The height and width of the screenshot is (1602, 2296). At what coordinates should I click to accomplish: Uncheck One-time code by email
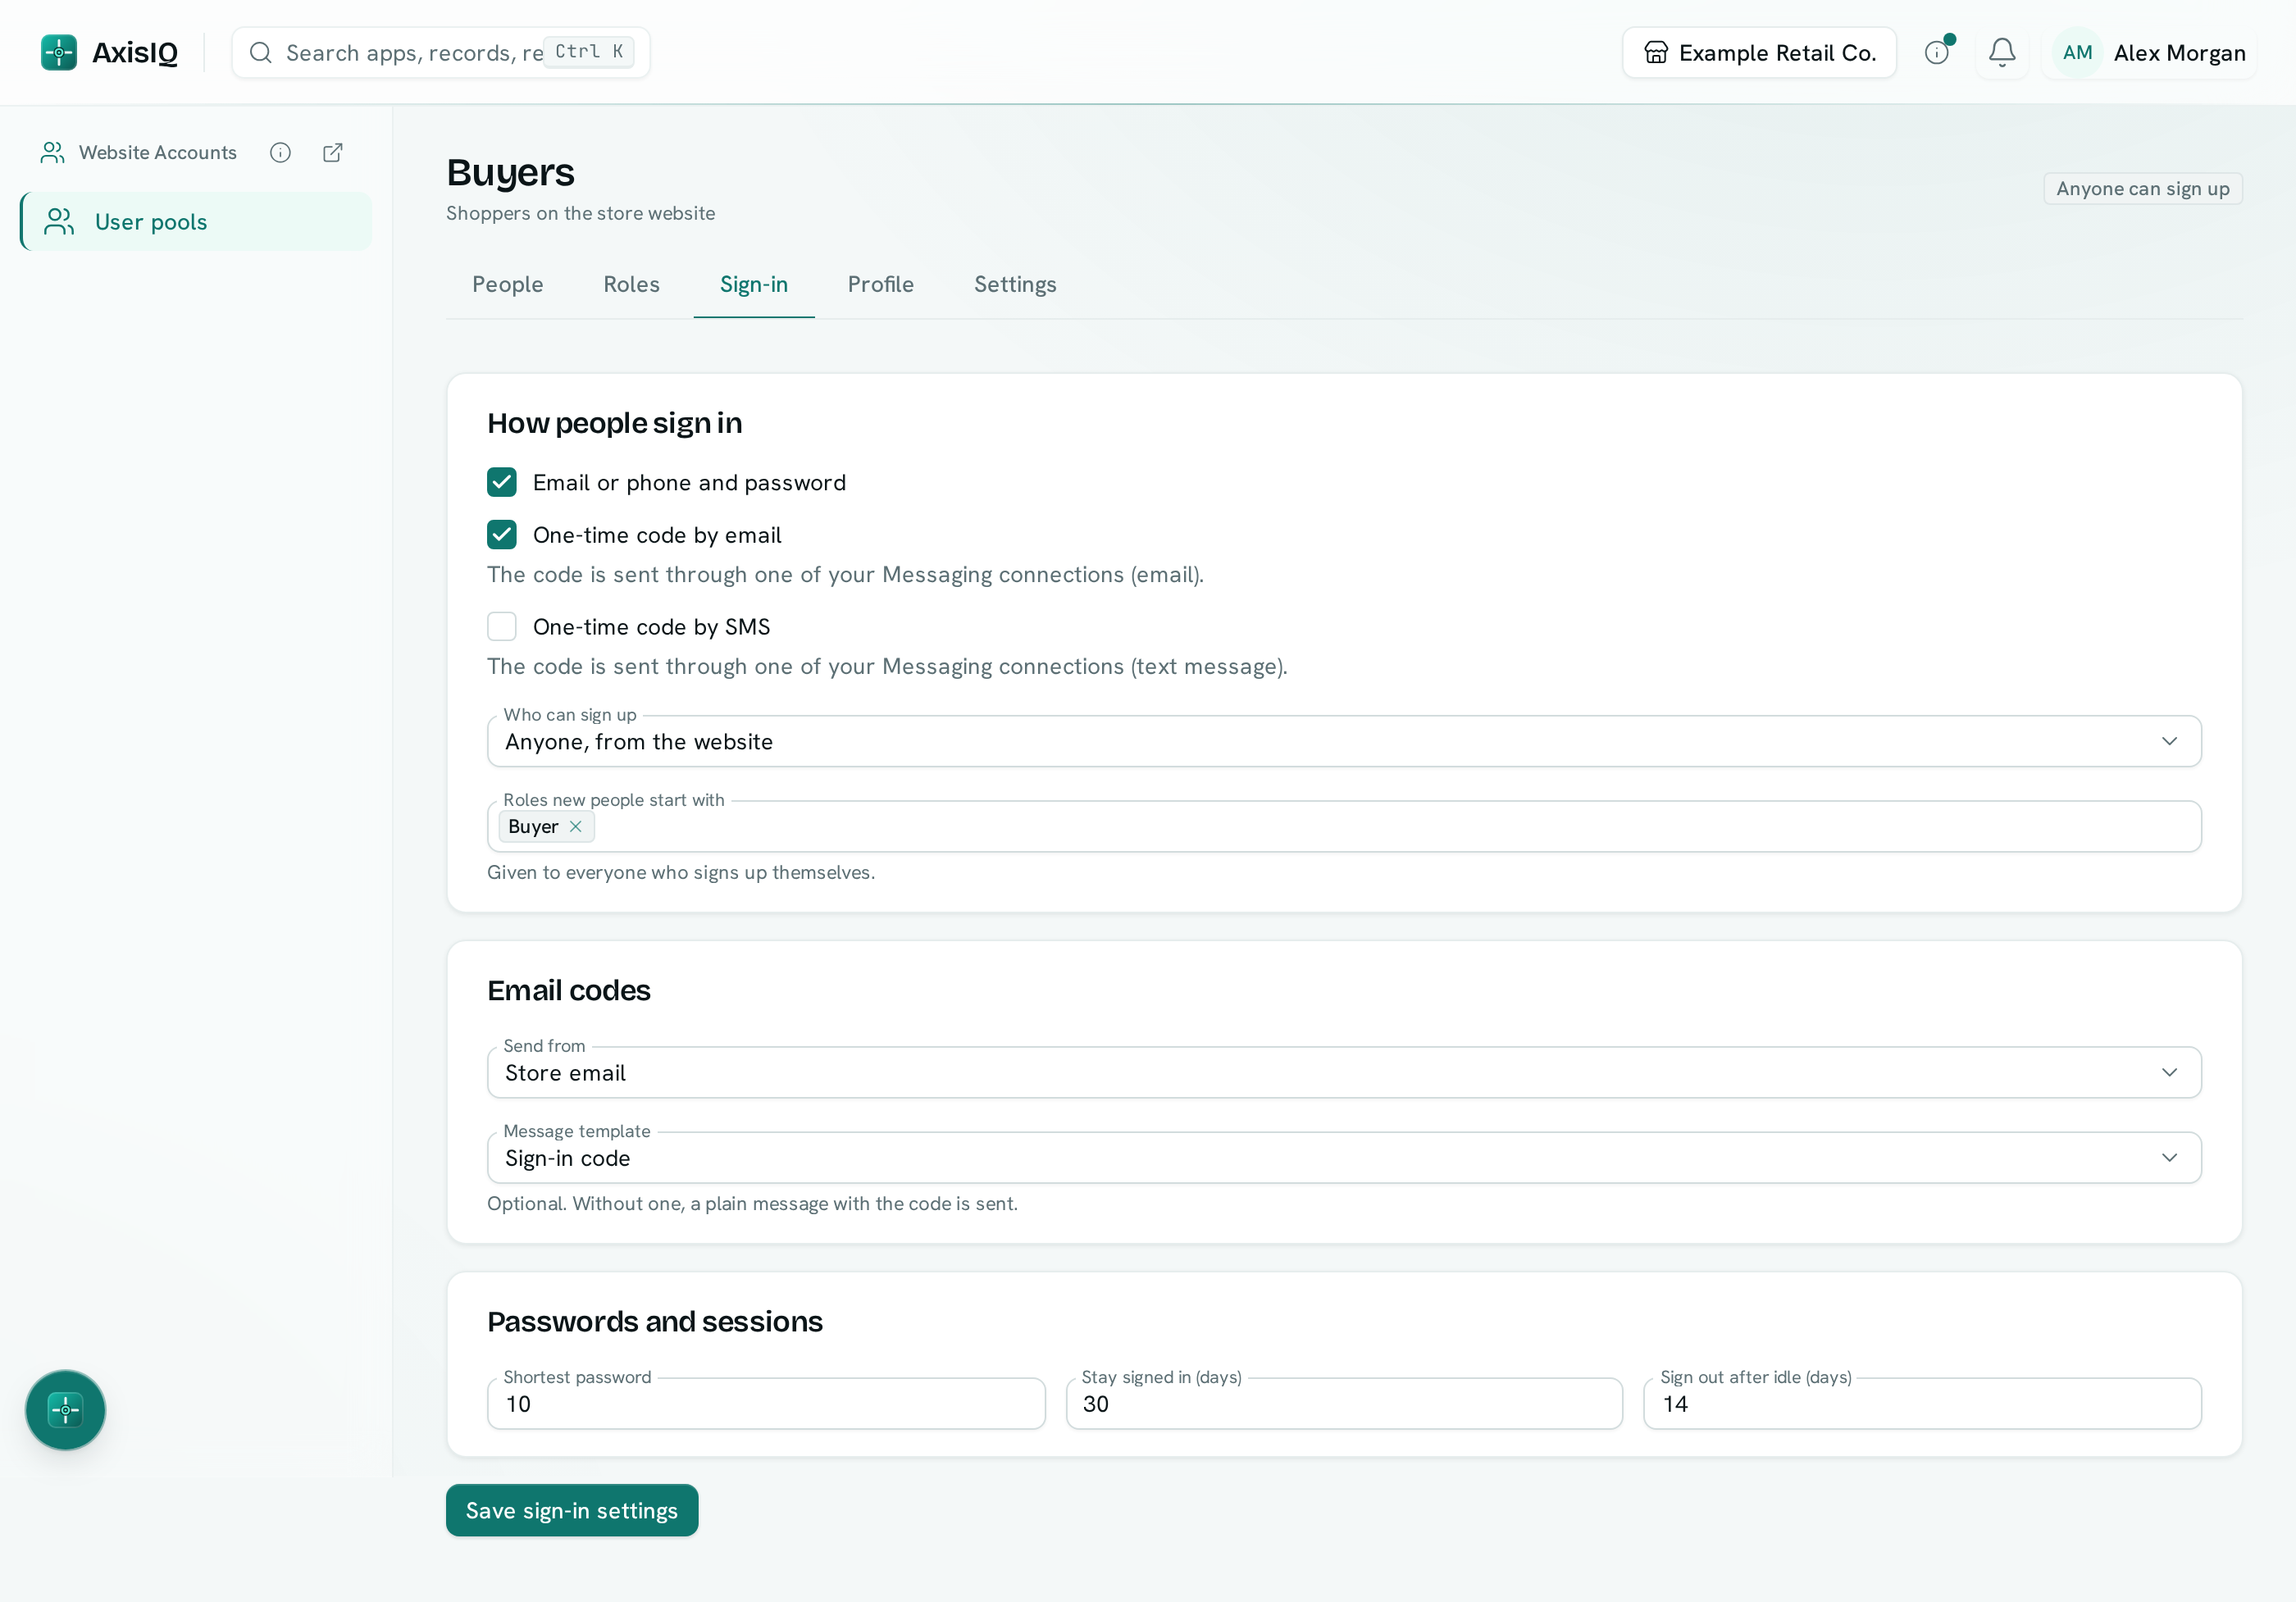(x=501, y=534)
